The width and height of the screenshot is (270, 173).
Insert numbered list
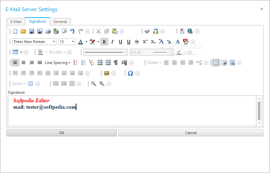click(75, 63)
